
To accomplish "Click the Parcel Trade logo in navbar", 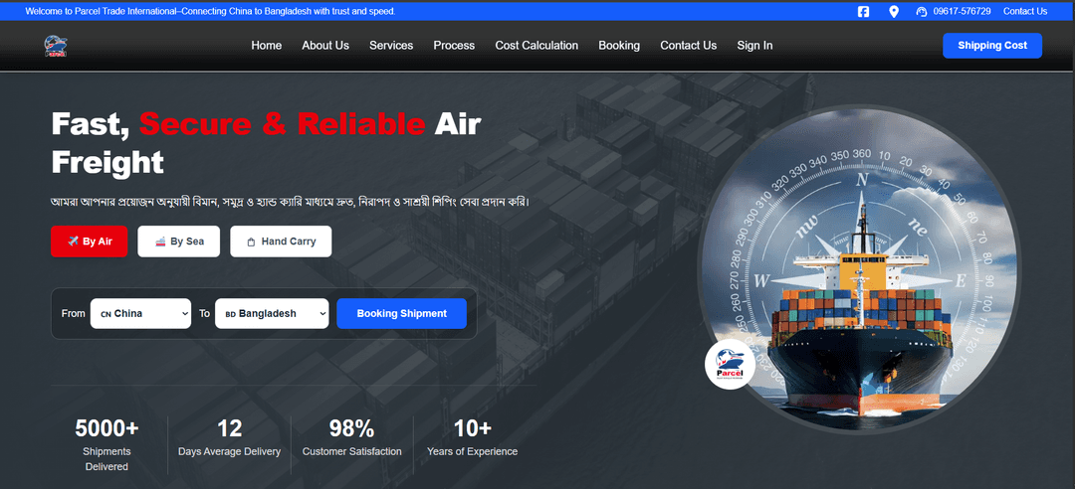I will coord(55,46).
